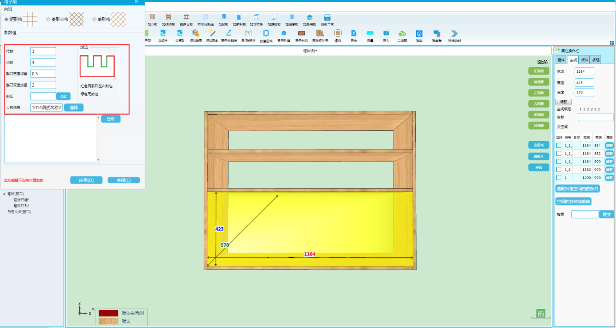This screenshot has height=328, width=616.
Task: Open the 异形工艺 toolbar icon
Action: pyautogui.click(x=327, y=17)
